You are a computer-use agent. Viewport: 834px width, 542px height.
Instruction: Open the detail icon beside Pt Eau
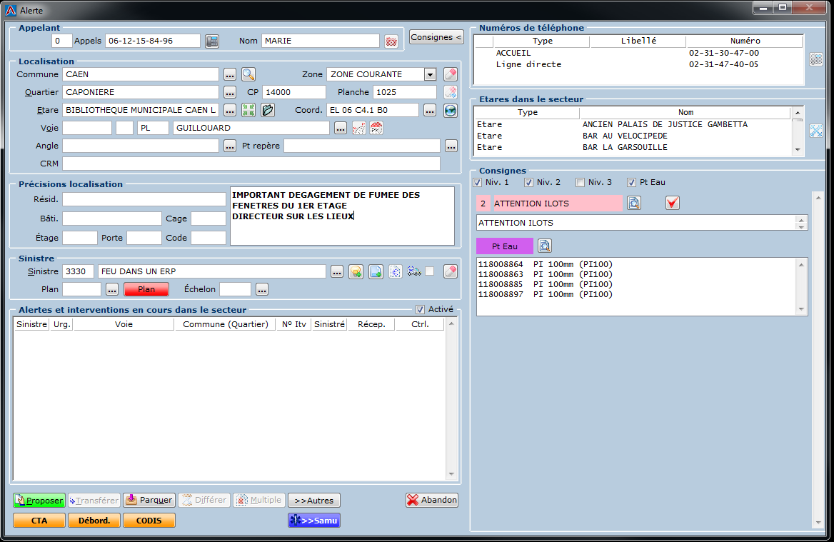tap(545, 246)
